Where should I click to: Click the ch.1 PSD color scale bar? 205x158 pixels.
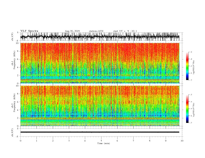tap(187, 66)
